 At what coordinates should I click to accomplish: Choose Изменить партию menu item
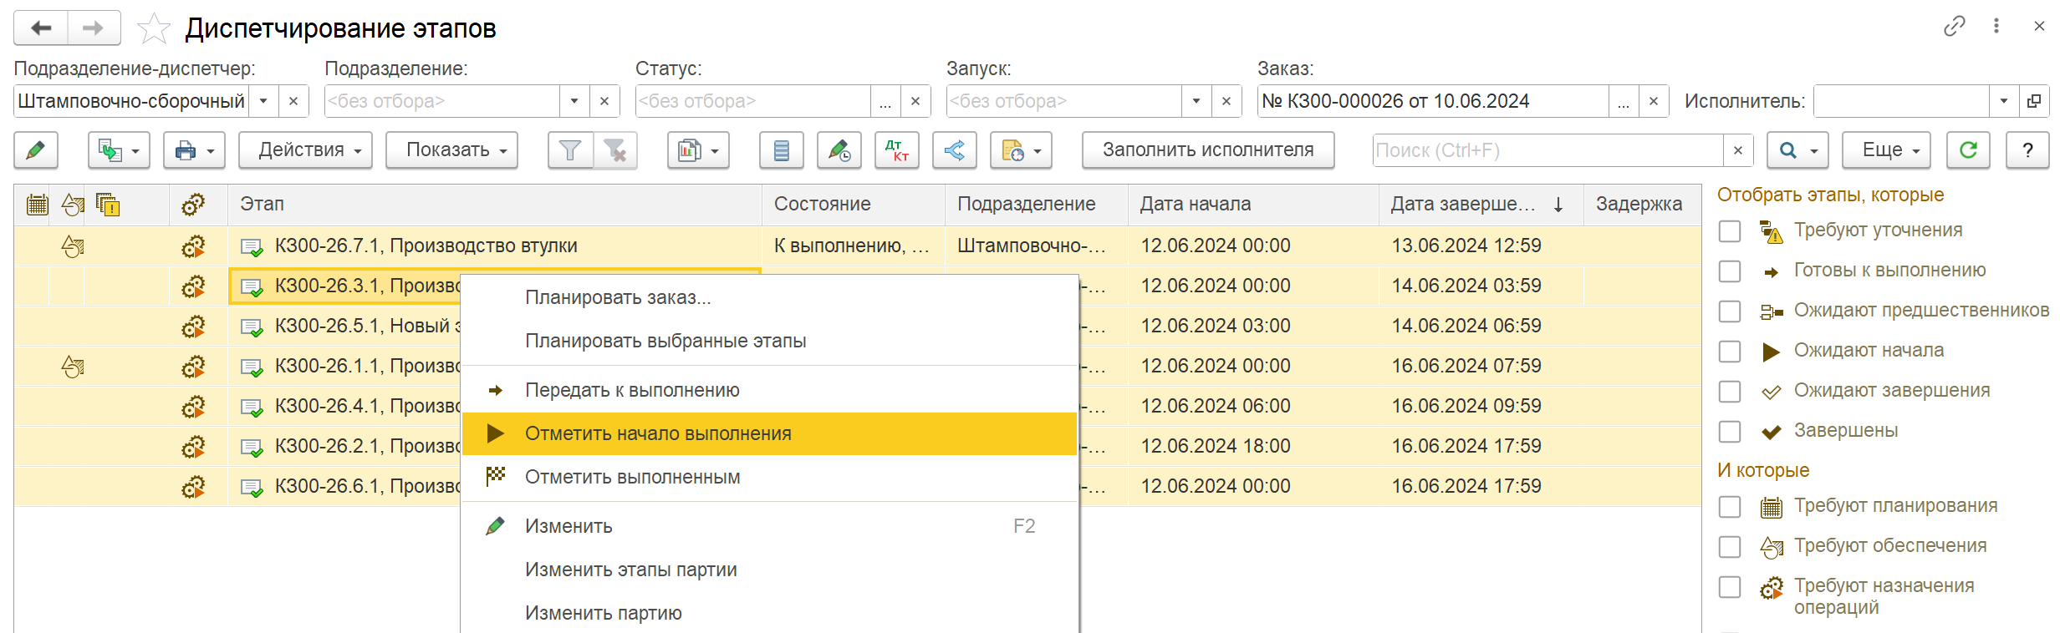pos(769,614)
